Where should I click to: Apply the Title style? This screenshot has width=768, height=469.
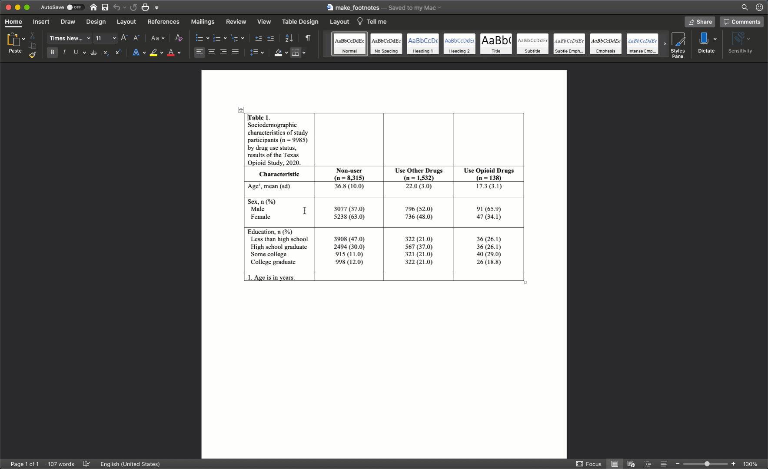pos(496,44)
